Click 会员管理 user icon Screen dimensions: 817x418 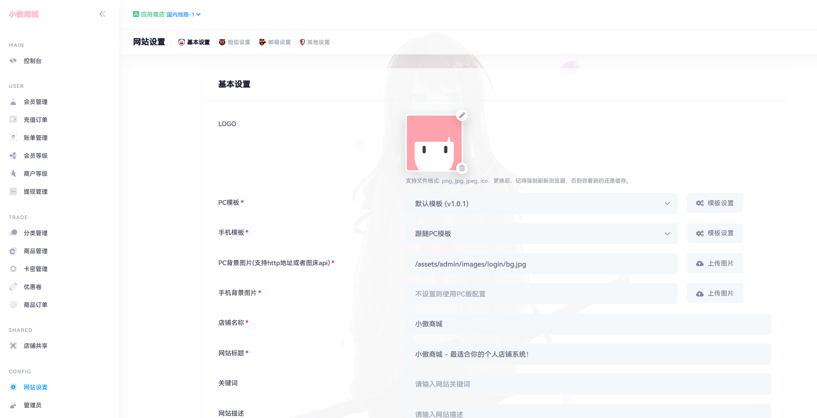13,102
